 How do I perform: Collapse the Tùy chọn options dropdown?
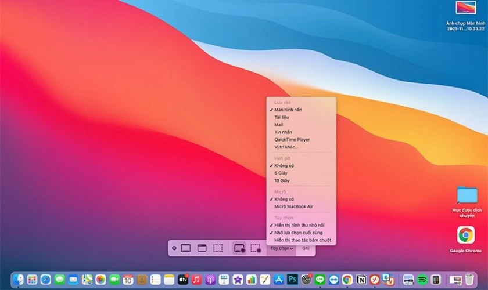click(x=281, y=248)
